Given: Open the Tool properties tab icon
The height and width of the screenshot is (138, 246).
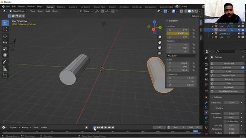Looking at the screenshot, I should pos(206,58).
